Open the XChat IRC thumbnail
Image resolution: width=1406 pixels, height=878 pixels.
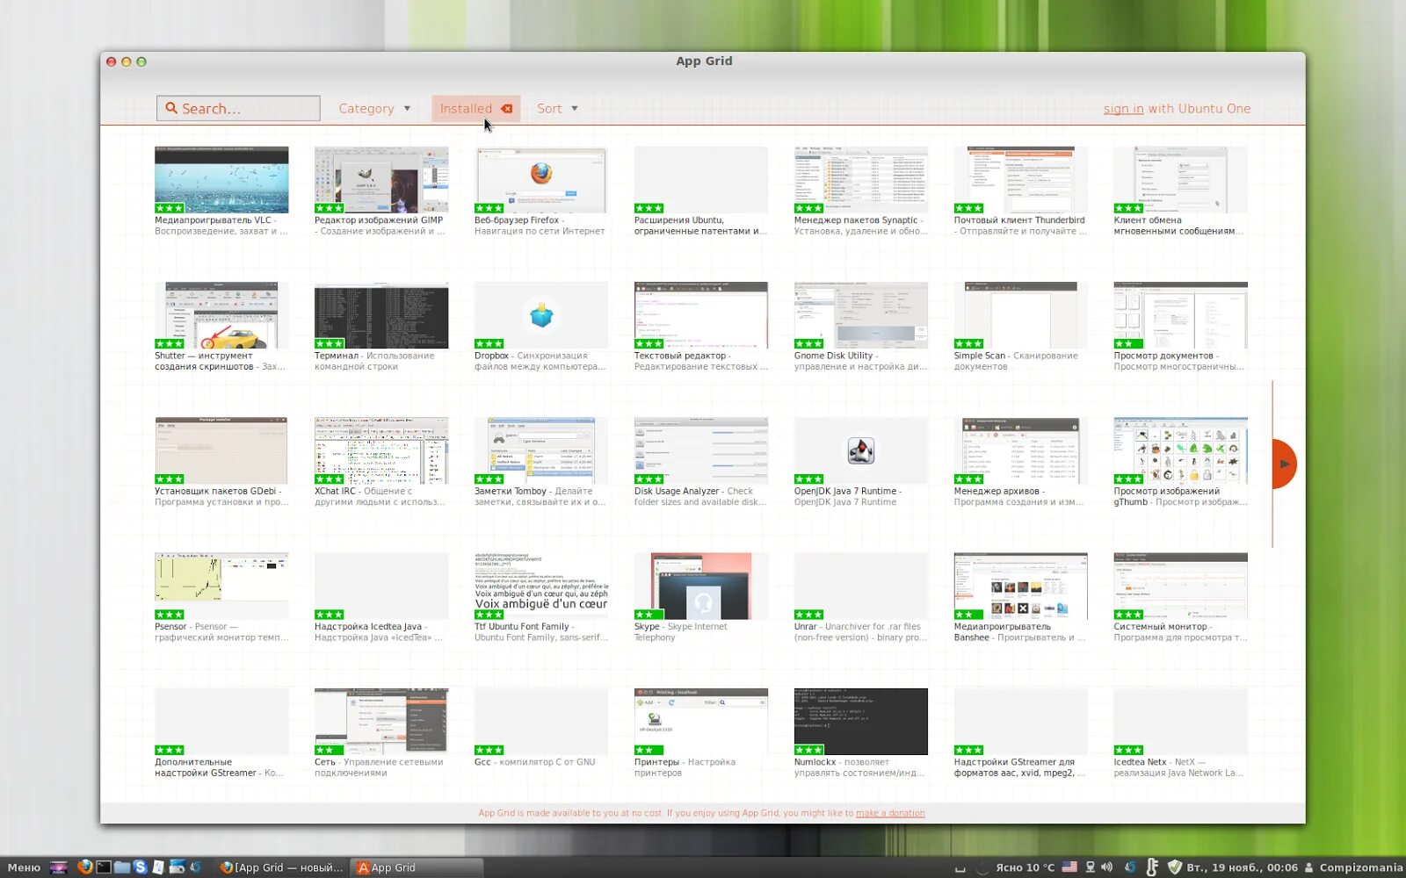[x=381, y=450]
